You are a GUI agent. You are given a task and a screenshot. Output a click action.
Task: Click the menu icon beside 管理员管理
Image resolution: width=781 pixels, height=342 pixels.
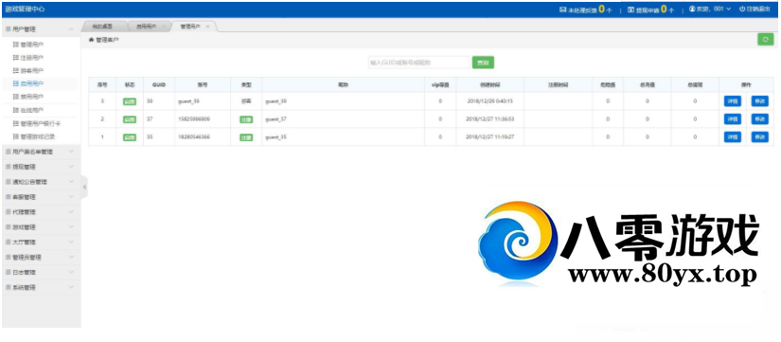[x=8, y=258]
